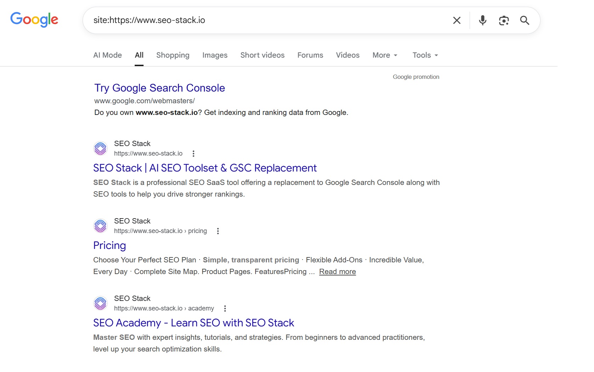Open Google Lens image search
Image resolution: width=594 pixels, height=372 pixels.
point(504,21)
